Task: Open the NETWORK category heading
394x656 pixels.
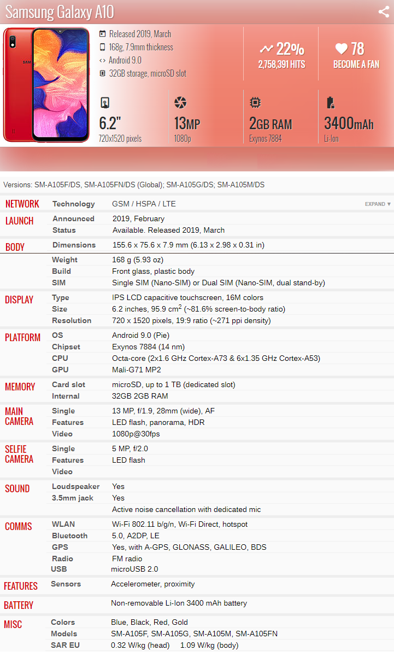Action: pyautogui.click(x=22, y=204)
